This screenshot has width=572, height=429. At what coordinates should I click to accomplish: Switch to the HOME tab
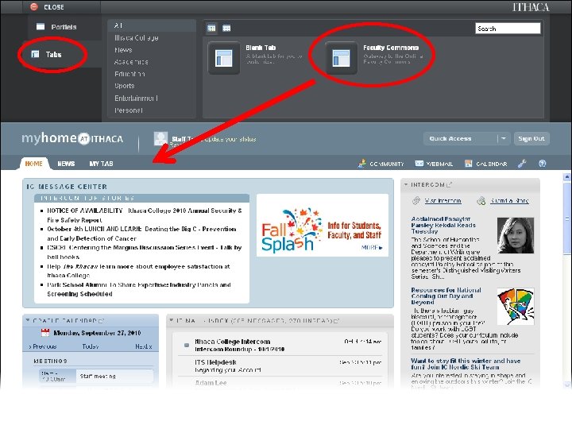(x=33, y=164)
